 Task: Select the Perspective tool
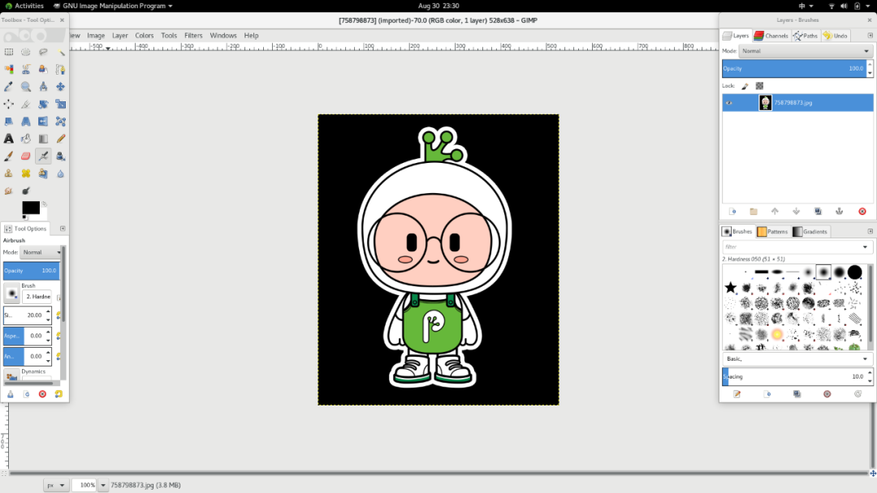26,121
